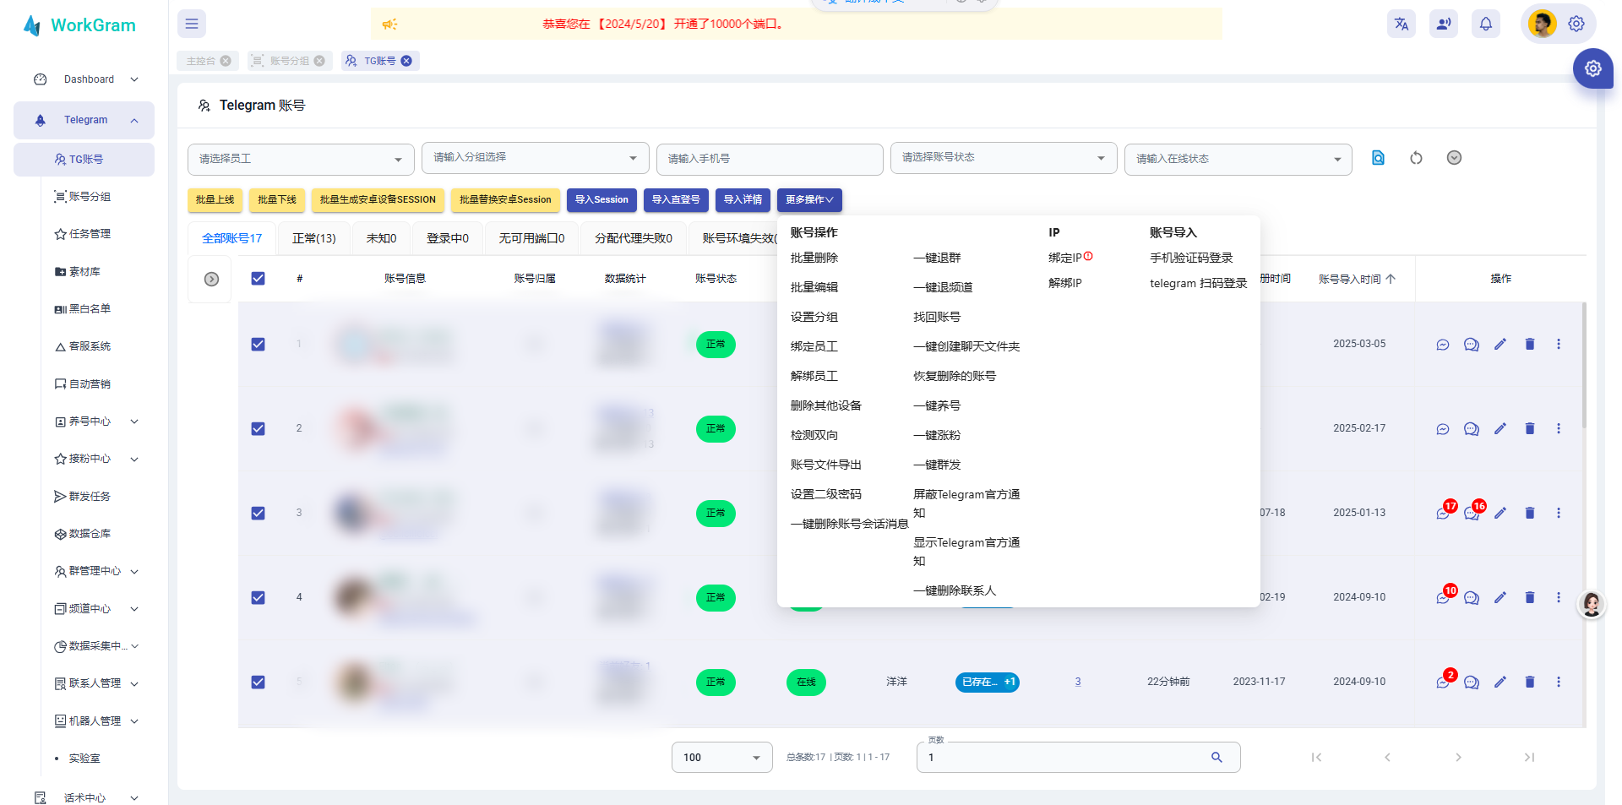Open settings gear beside avatar
The image size is (1622, 805).
[x=1576, y=24]
